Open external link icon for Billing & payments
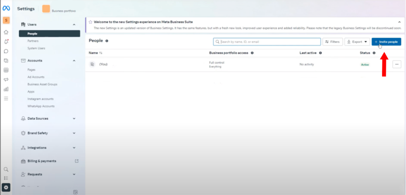Screen dimensions: 406x195 click(77, 161)
